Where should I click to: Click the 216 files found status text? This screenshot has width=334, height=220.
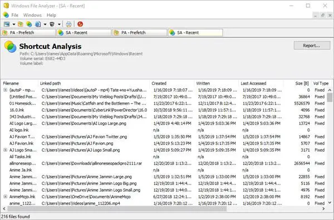16,217
